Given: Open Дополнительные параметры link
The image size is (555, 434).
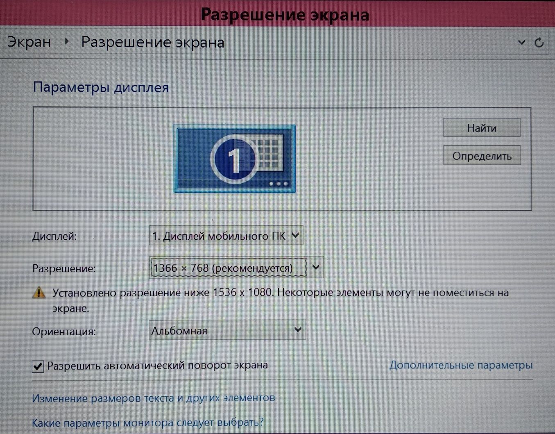Looking at the screenshot, I should [461, 365].
